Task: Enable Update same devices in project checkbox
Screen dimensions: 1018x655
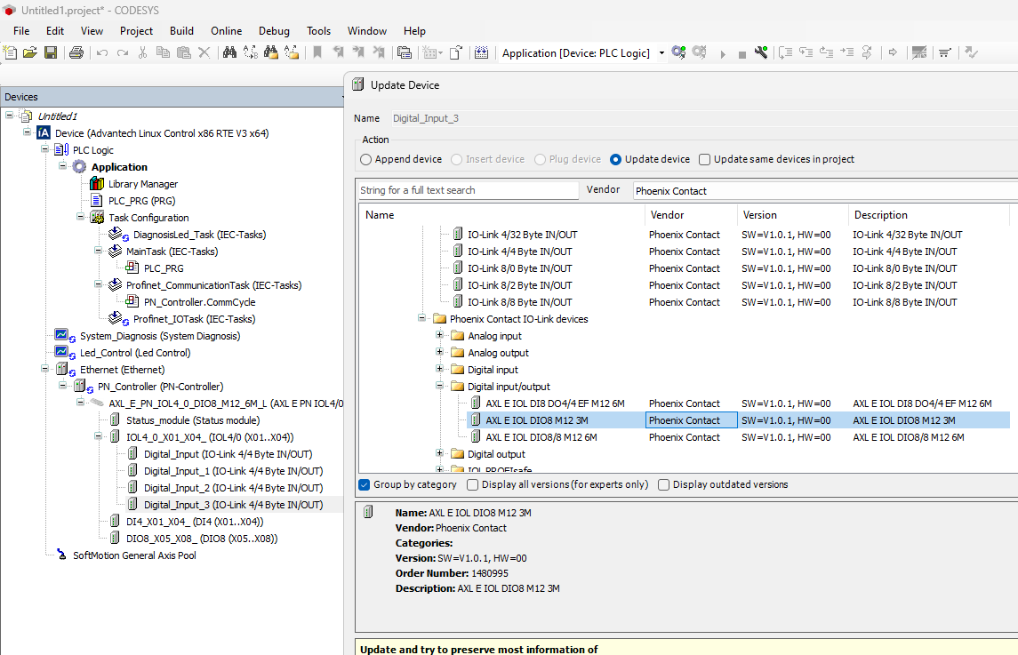Action: point(705,159)
